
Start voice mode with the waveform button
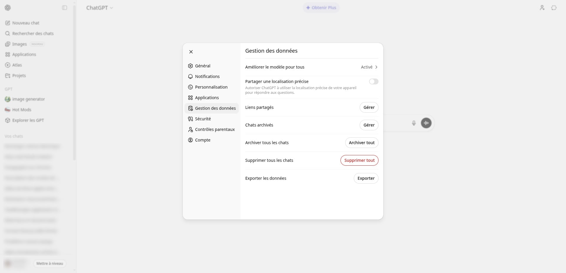coord(426,123)
